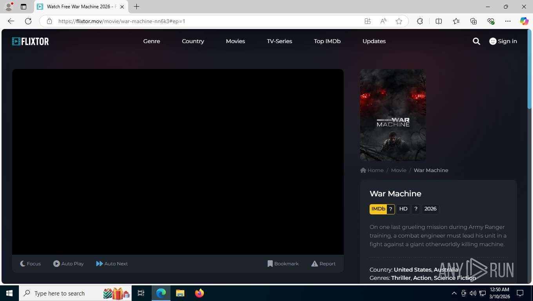This screenshot has height=301, width=533.
Task: Click the Flixtor logo
Action: (31, 41)
